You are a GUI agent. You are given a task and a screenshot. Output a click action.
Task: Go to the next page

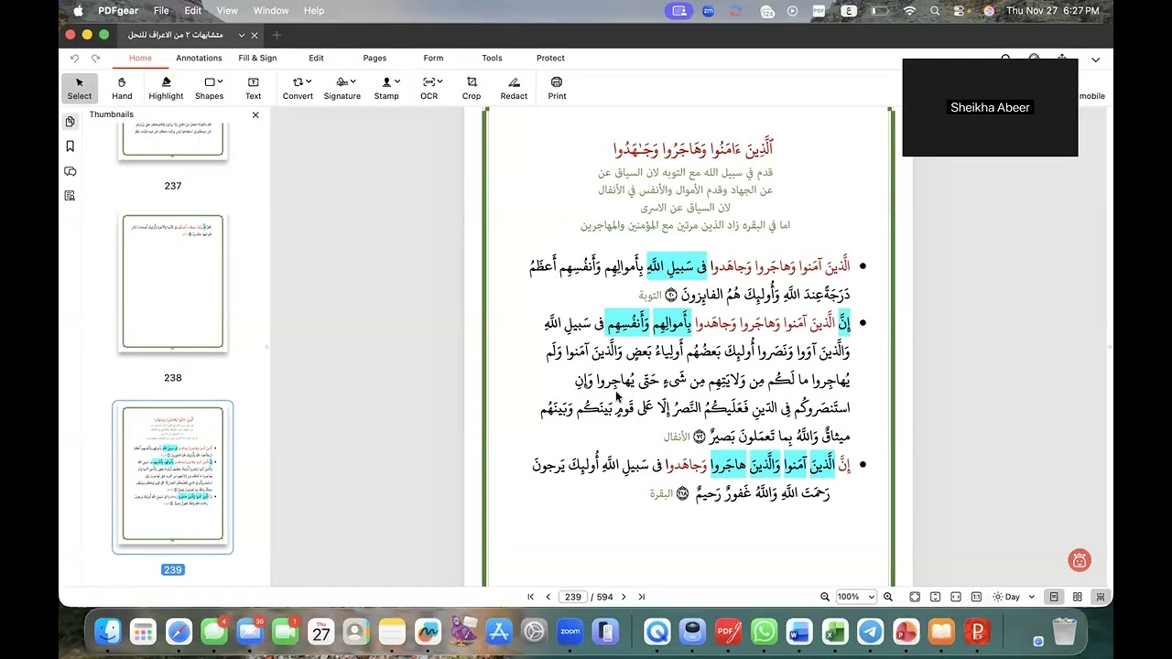coord(624,597)
